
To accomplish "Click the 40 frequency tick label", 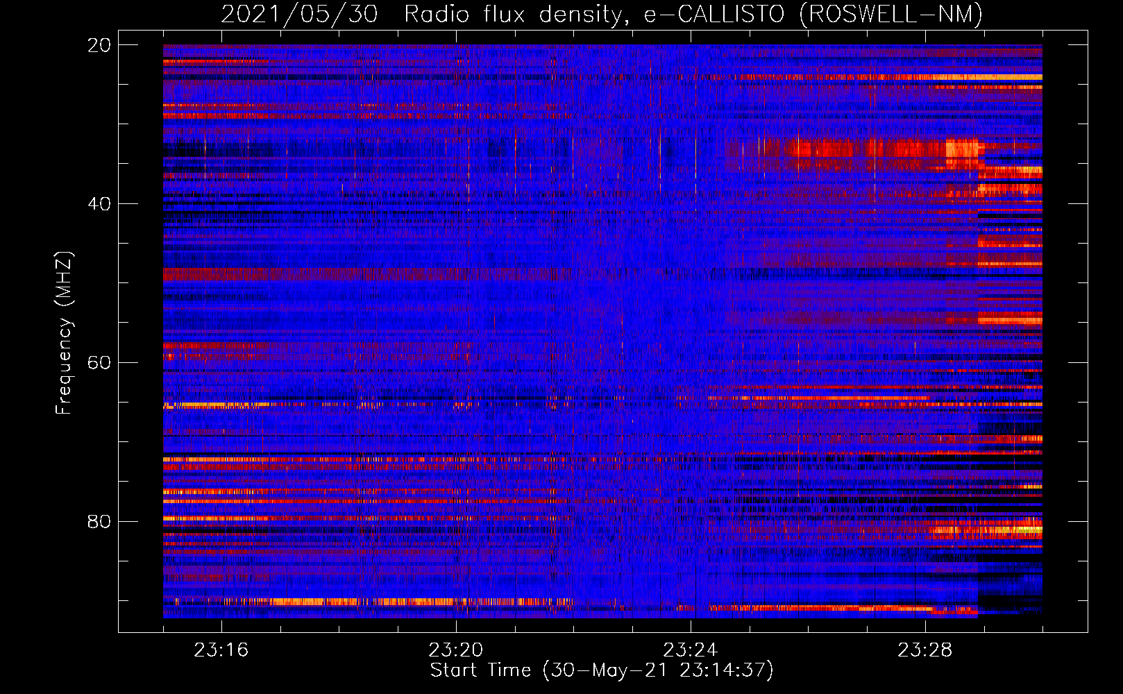I will (99, 204).
